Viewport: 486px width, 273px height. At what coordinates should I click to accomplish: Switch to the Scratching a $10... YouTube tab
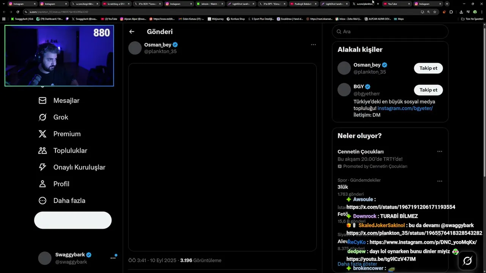(x=116, y=4)
